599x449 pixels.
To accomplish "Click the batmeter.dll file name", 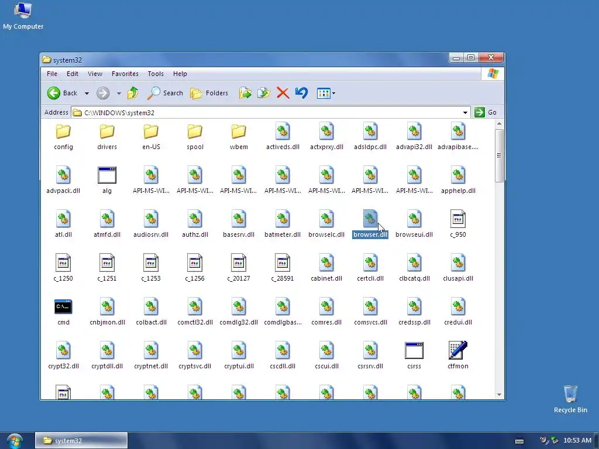I will coord(283,234).
